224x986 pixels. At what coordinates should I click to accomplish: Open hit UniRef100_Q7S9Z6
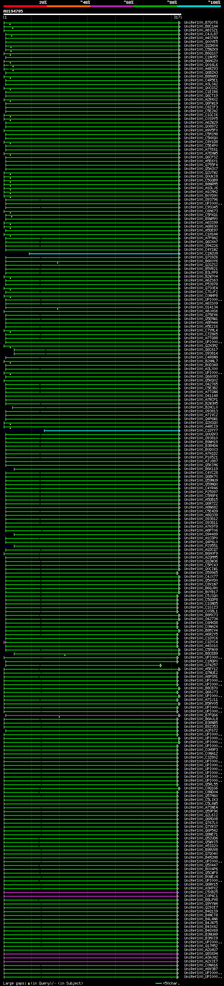[201, 257]
